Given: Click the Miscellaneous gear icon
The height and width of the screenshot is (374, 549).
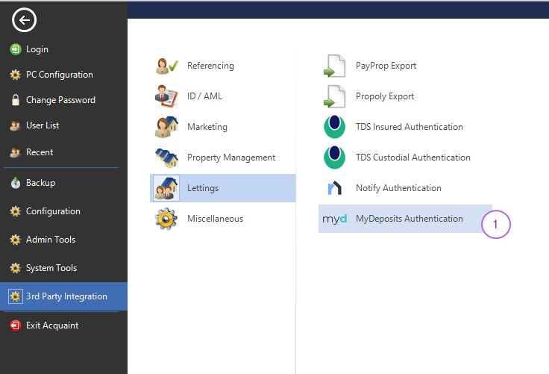Looking at the screenshot, I should click(166, 219).
